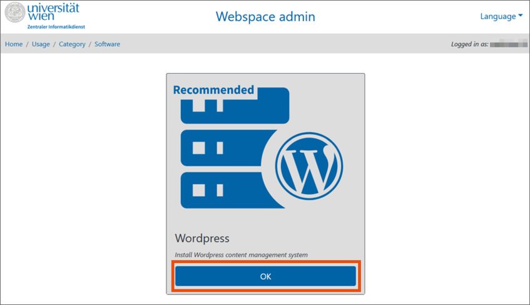Click the 'Zentraler Informatikdienst' text
The width and height of the screenshot is (530, 305).
56,27
